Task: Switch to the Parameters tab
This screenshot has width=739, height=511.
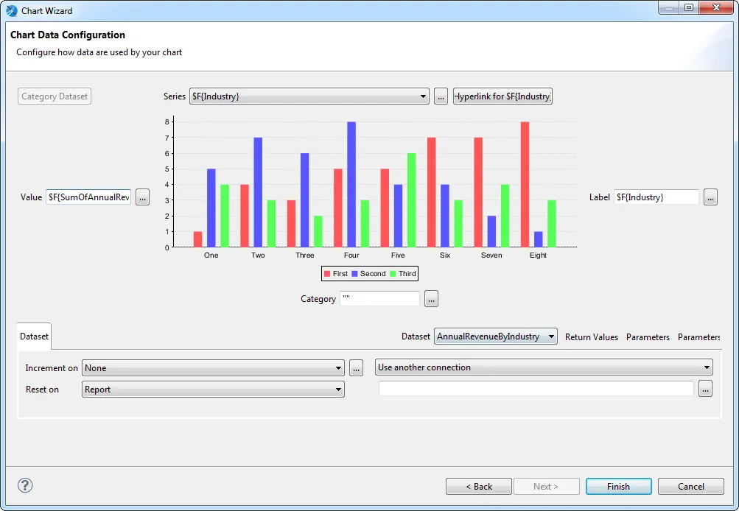Action: 648,336
